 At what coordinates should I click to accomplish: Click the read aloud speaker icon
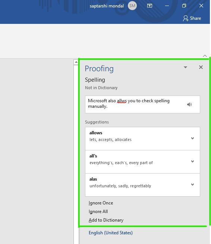coord(189,104)
